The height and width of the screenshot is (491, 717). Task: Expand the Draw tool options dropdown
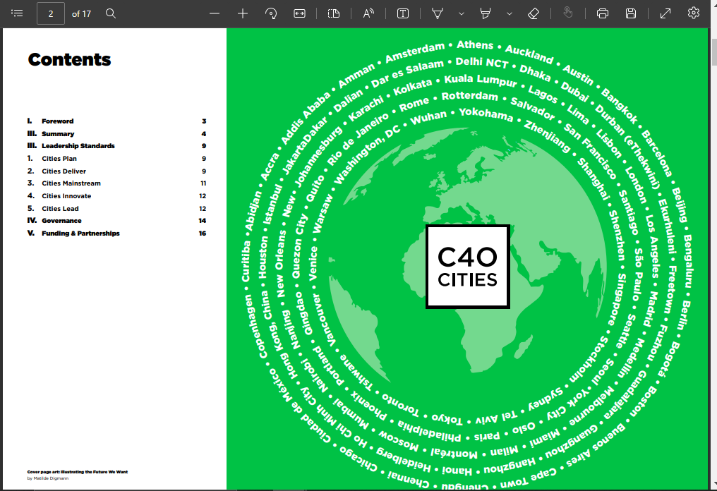click(x=462, y=13)
